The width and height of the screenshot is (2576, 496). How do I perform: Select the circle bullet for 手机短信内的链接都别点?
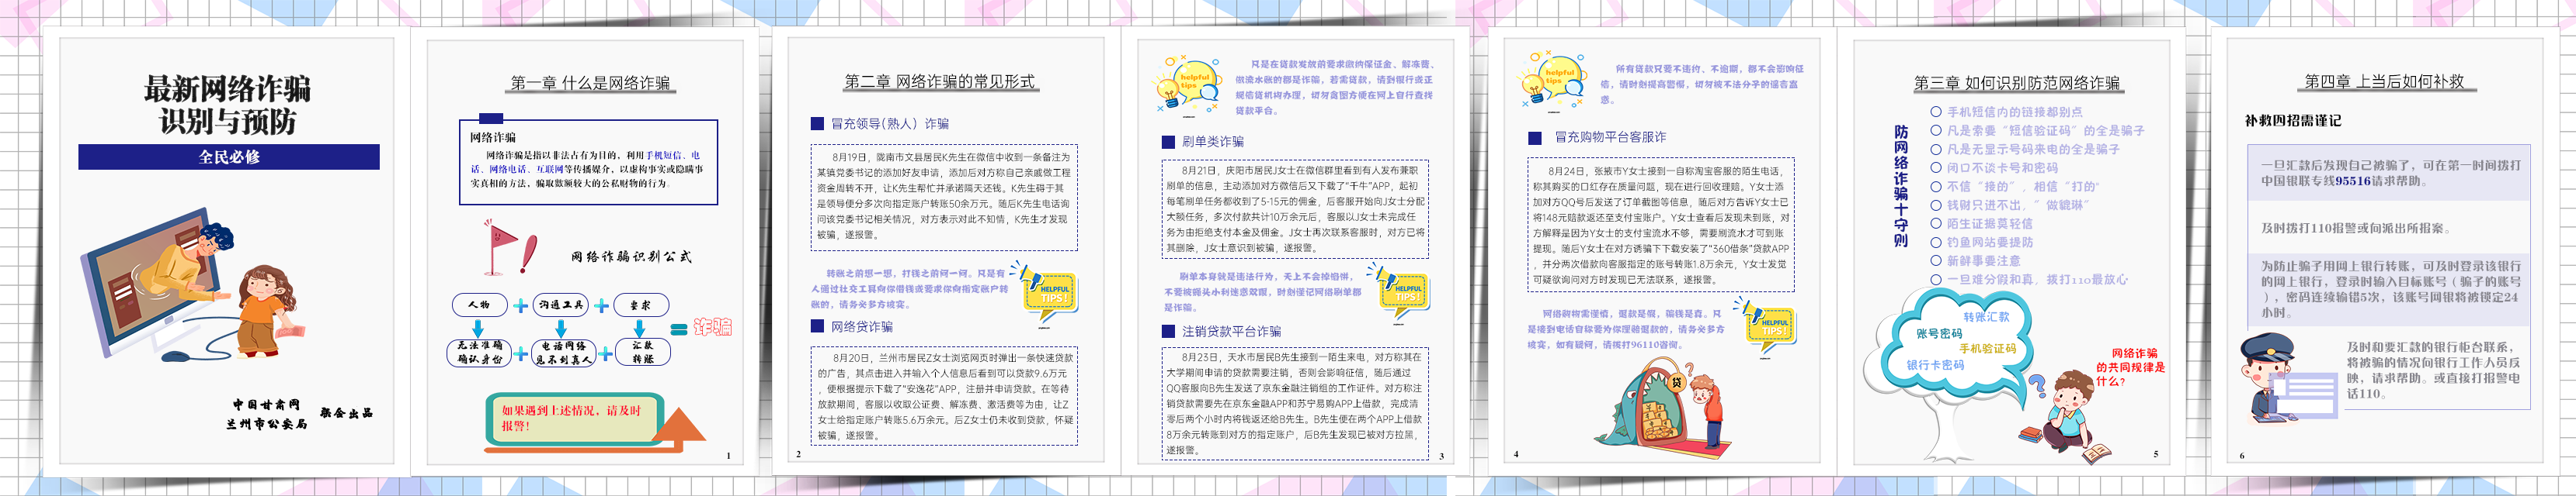tap(1936, 112)
